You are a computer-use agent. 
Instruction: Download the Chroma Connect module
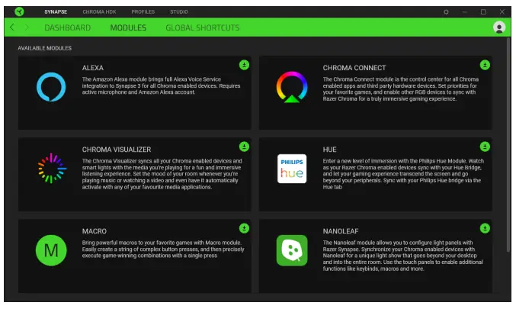(x=485, y=65)
